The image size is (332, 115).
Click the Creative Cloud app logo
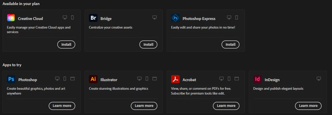[x=11, y=18]
